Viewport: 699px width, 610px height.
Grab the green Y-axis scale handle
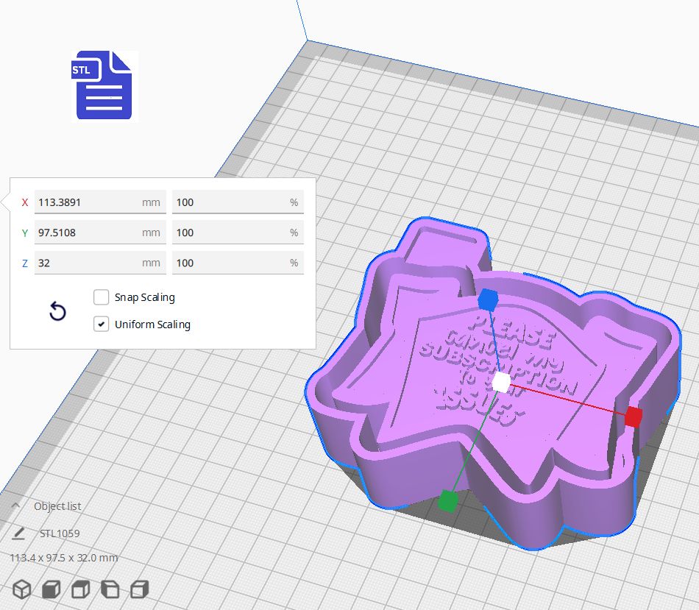pos(449,501)
